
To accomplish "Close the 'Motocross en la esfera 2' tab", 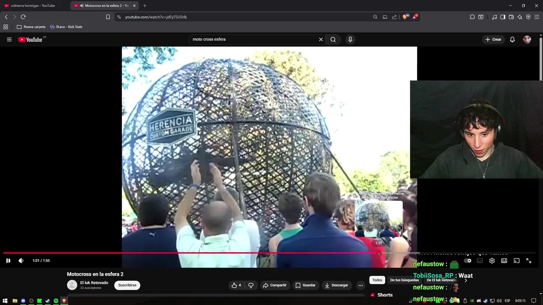I will coord(134,6).
